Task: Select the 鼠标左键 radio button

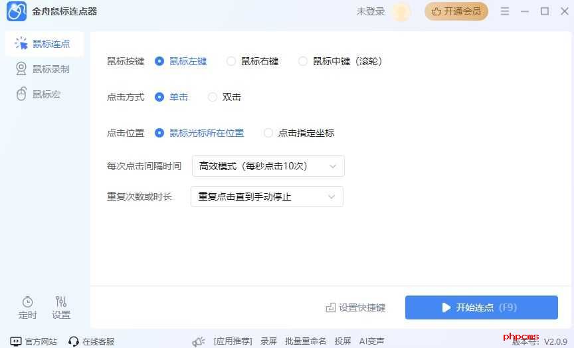Action: (x=159, y=61)
